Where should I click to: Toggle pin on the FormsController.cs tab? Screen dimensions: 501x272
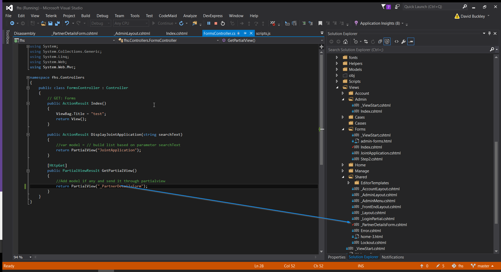pos(245,33)
